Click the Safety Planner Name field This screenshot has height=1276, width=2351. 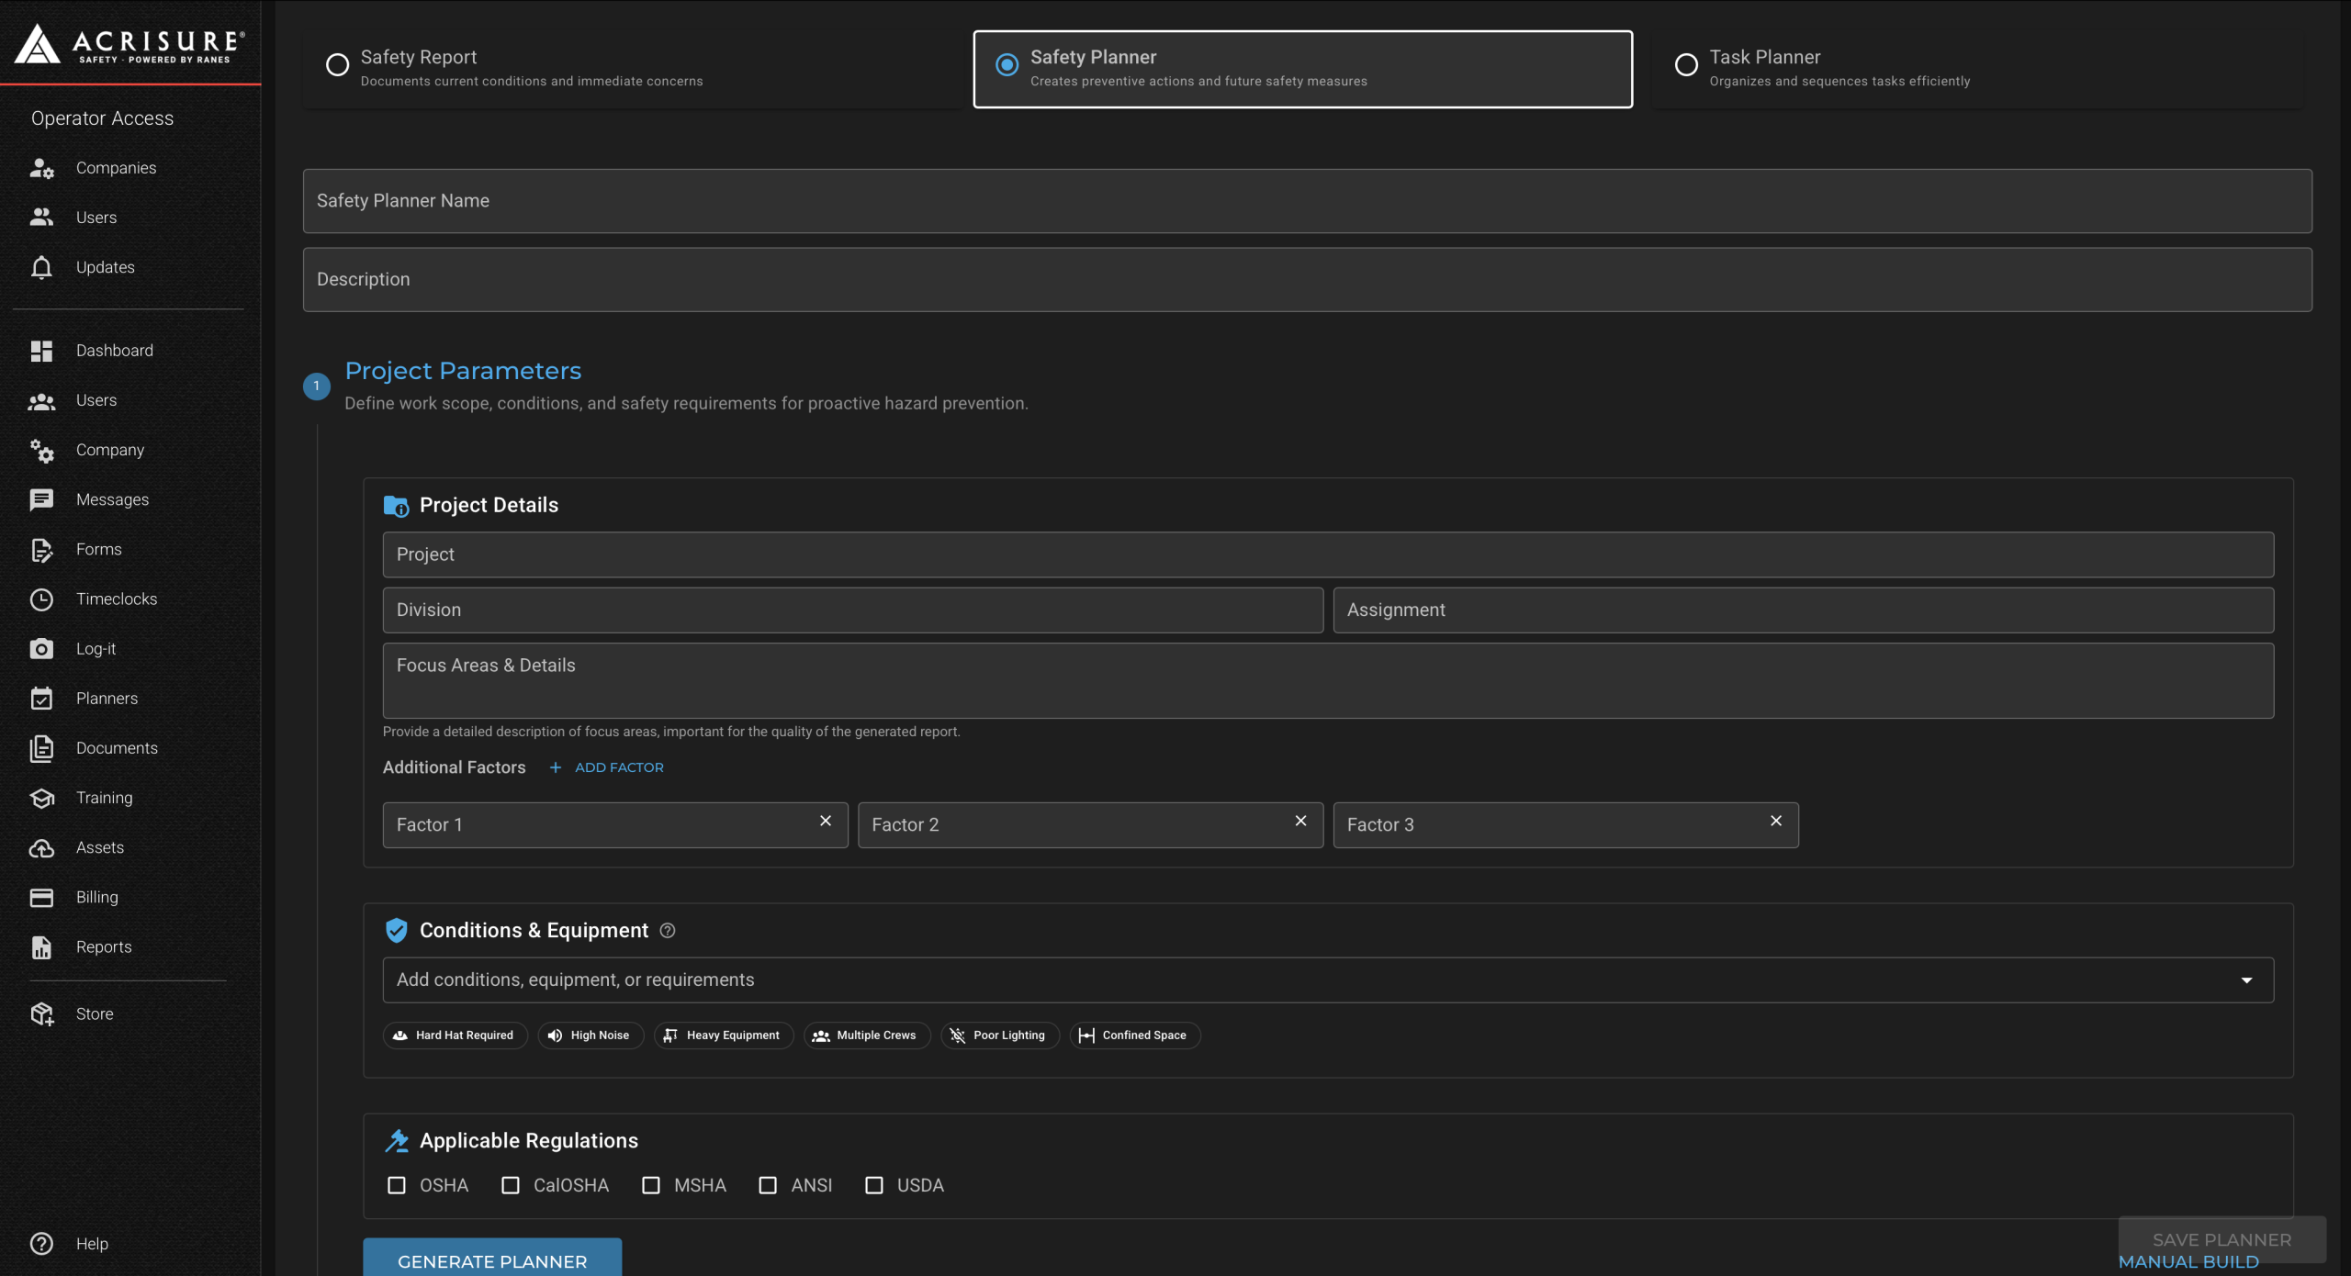(x=1307, y=201)
